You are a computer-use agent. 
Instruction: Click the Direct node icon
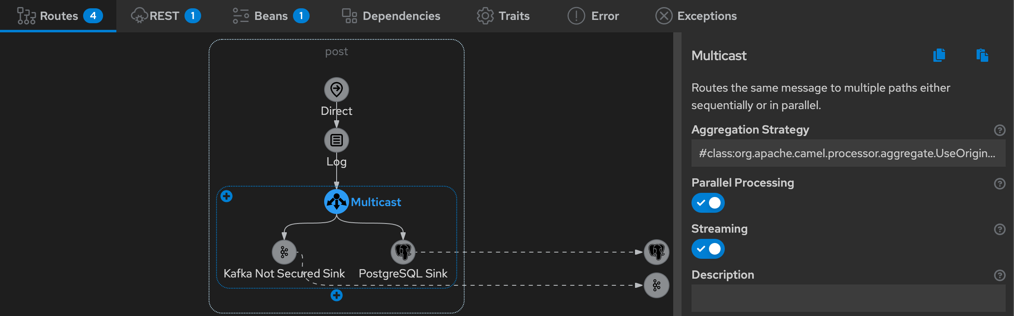[336, 89]
